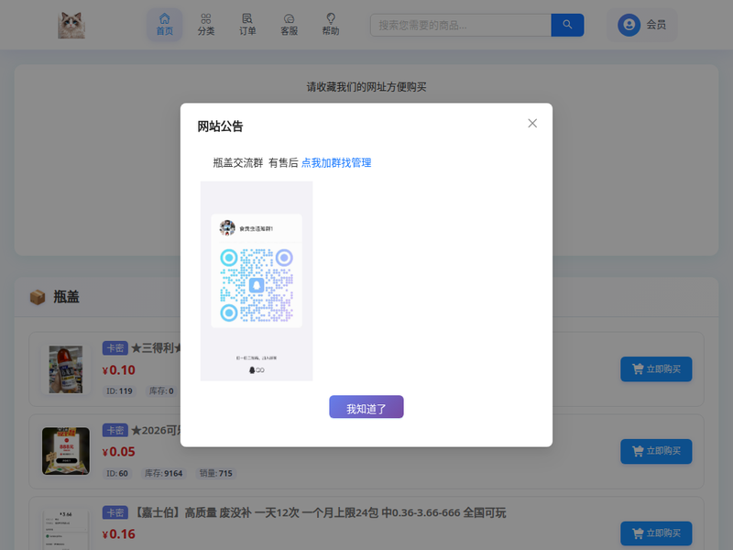Image resolution: width=733 pixels, height=550 pixels.
Task: Click the package box icon beside 瓶盖
Action: (38, 297)
